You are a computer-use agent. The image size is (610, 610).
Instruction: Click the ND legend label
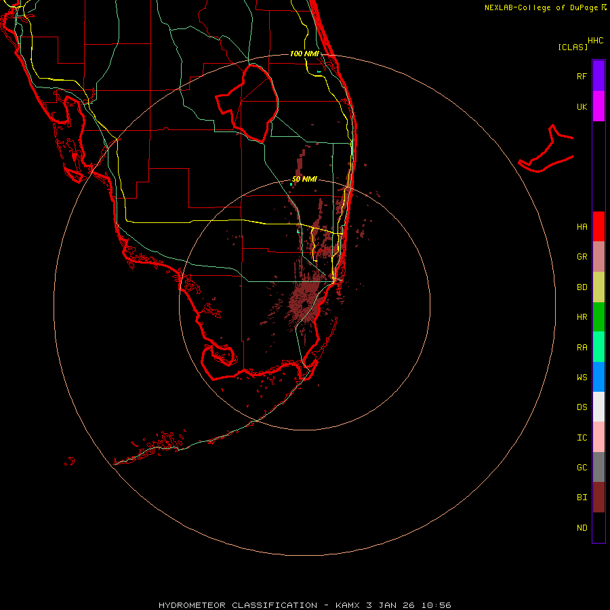(582, 528)
